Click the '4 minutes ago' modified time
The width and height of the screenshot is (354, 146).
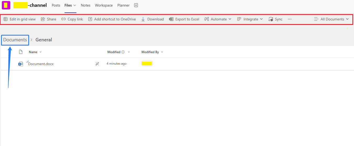point(116,64)
